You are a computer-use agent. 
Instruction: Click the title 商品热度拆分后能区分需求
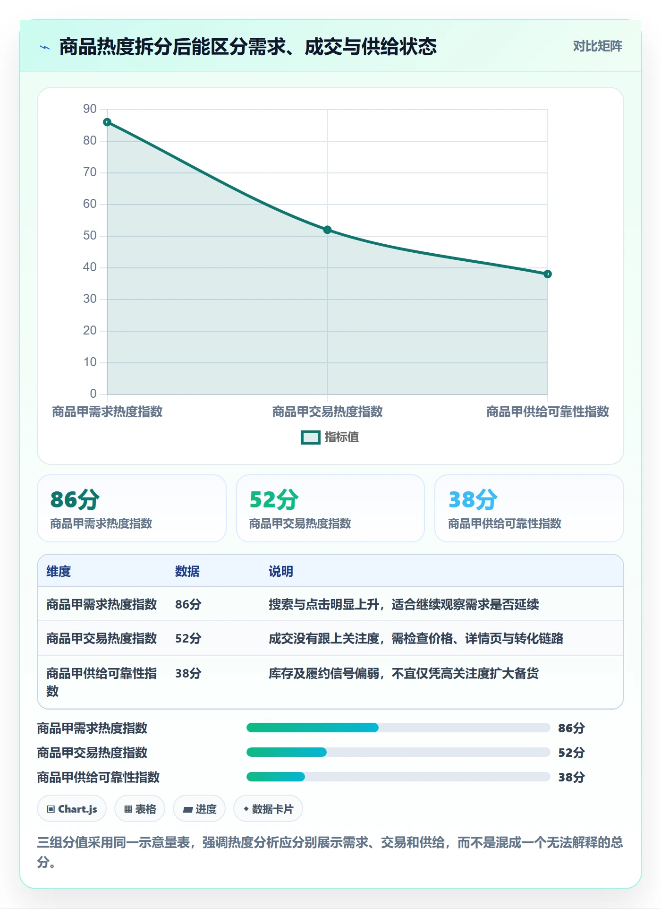coord(248,47)
